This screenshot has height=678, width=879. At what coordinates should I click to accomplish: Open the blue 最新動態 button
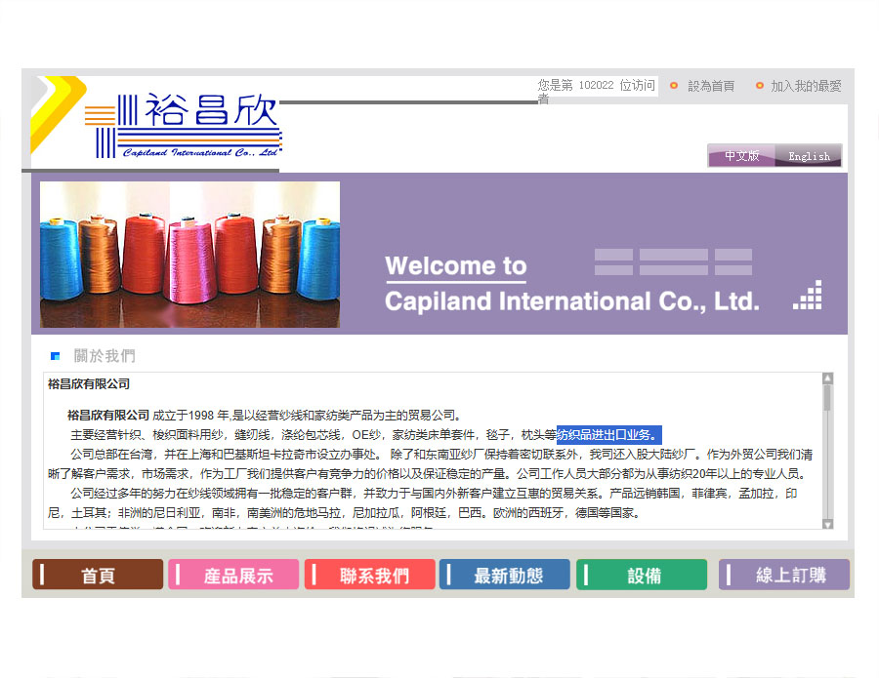tap(505, 575)
